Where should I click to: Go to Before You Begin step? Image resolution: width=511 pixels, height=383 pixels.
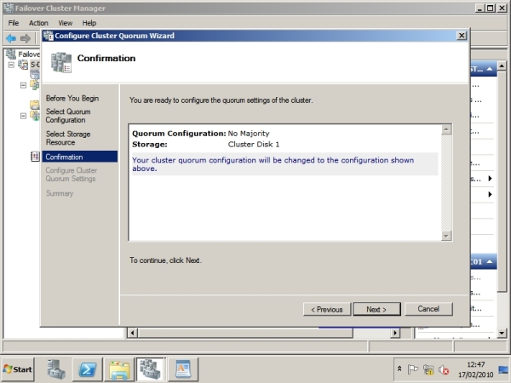tap(72, 98)
